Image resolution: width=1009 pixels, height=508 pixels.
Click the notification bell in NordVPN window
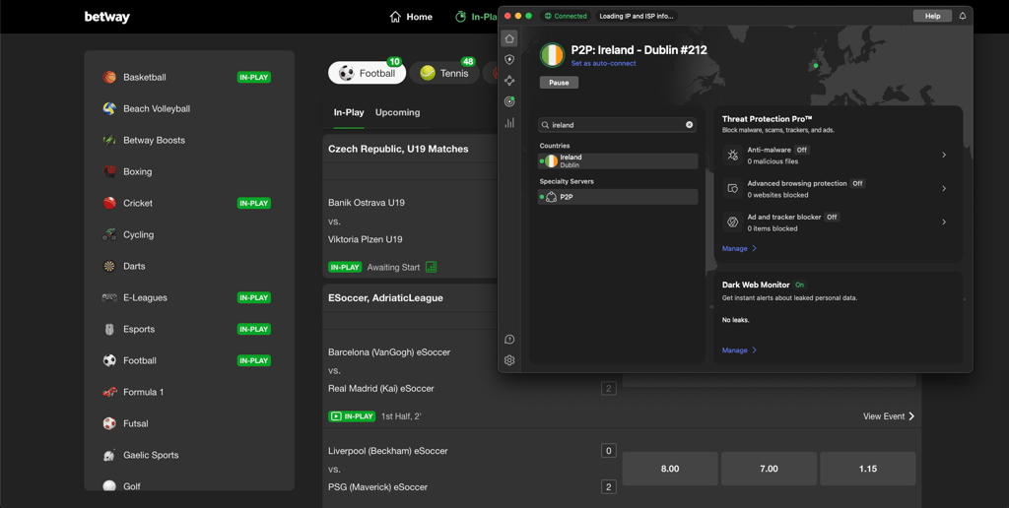click(x=963, y=16)
